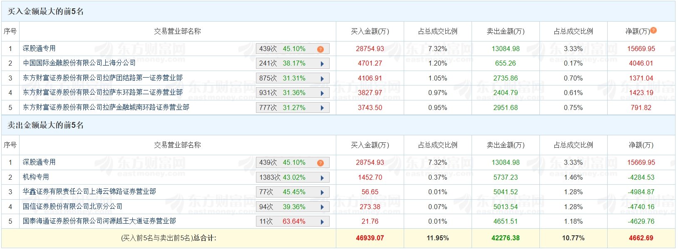678x249 pixels.
Task: Open 国信证券股份有限公司北京分公司 link
Action: [73, 207]
